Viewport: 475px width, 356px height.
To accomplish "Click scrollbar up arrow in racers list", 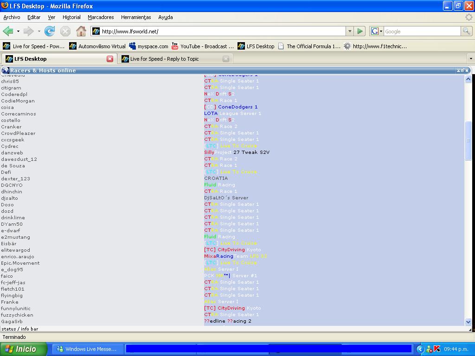I will coord(468,79).
